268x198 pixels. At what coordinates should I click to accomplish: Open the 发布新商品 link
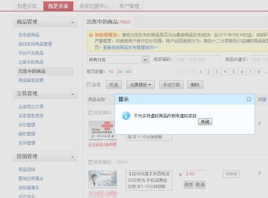click(x=29, y=35)
